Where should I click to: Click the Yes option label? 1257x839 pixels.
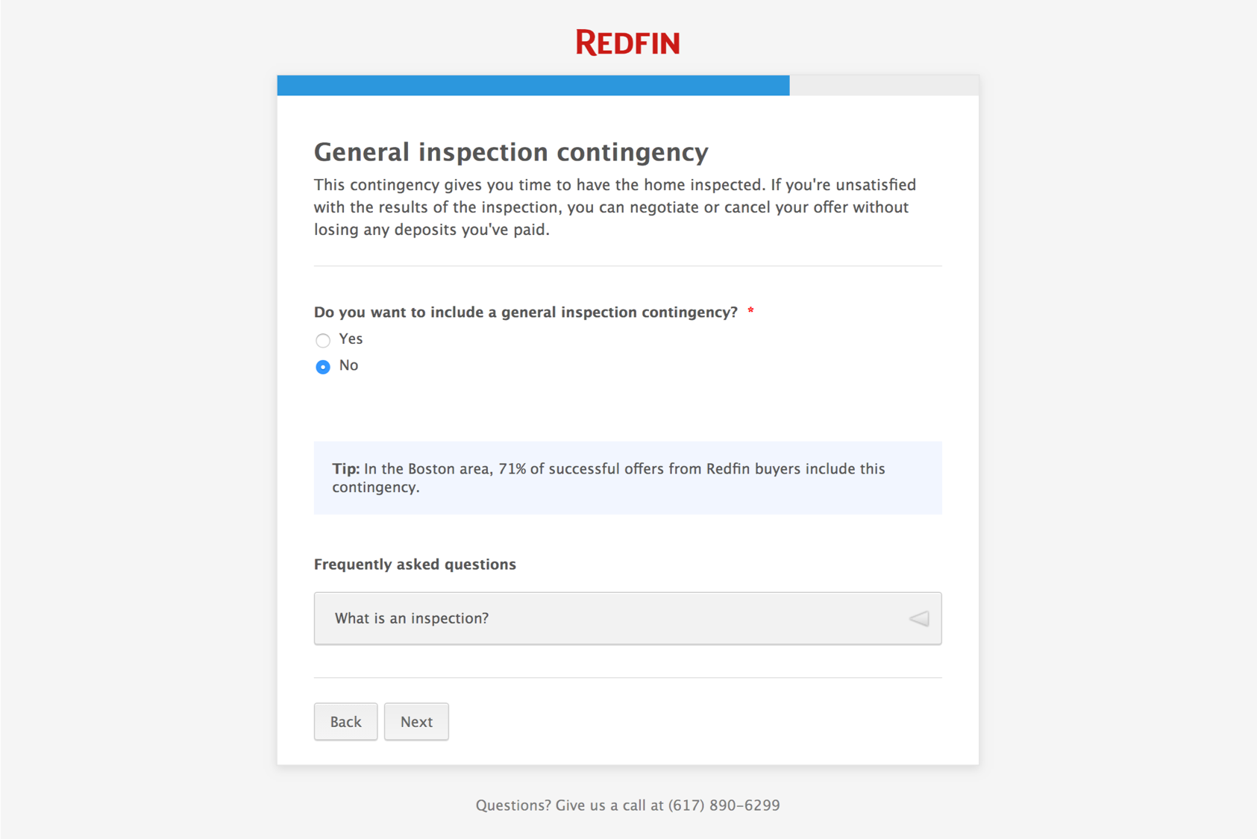[x=351, y=339]
